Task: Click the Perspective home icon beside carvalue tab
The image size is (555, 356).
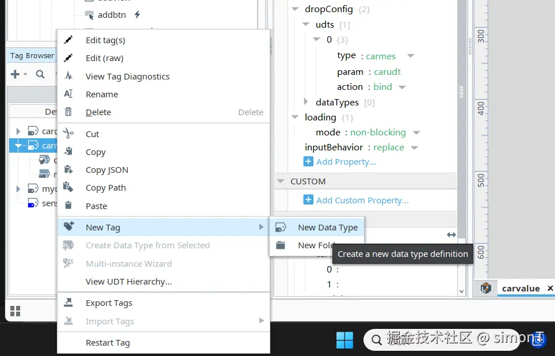Action: (486, 288)
